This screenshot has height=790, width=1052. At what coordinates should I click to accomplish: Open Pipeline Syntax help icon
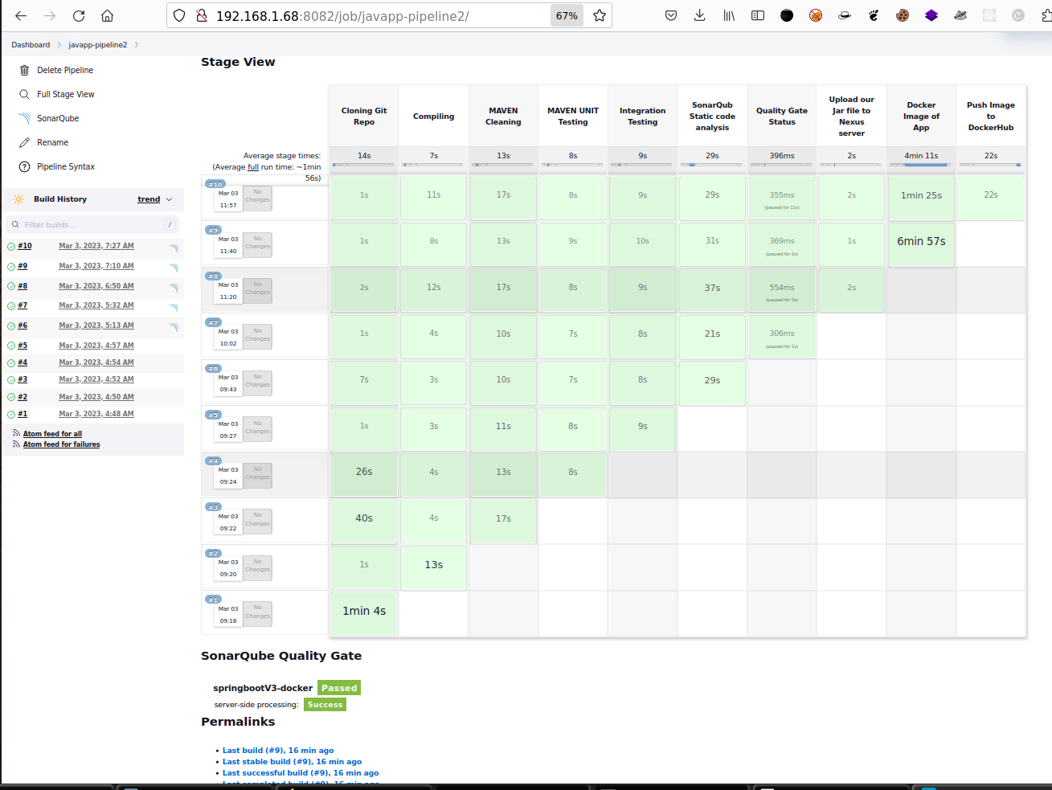24,167
